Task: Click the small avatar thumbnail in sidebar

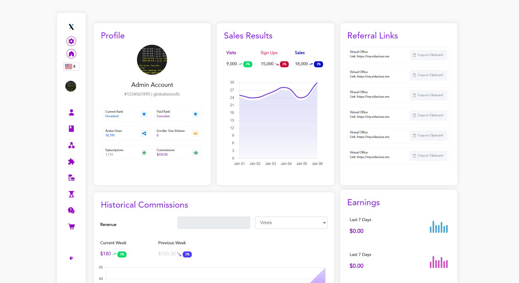Action: [71, 86]
